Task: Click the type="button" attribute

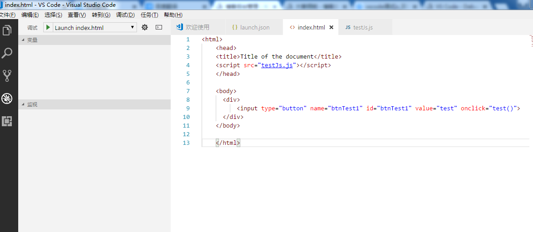Action: point(284,108)
